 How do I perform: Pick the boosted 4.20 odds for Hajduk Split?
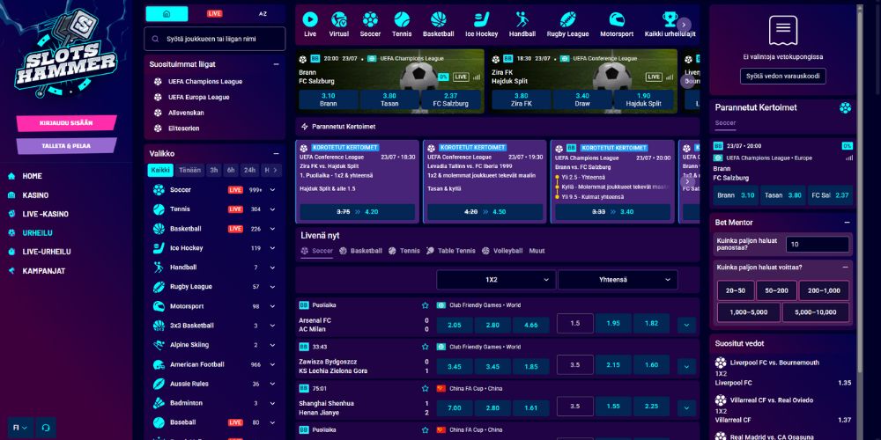tap(358, 212)
